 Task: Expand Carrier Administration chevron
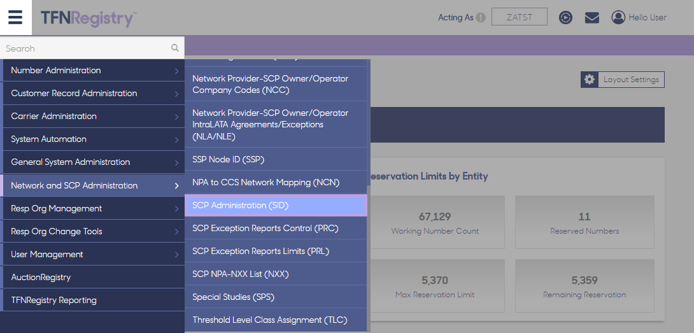(x=176, y=117)
